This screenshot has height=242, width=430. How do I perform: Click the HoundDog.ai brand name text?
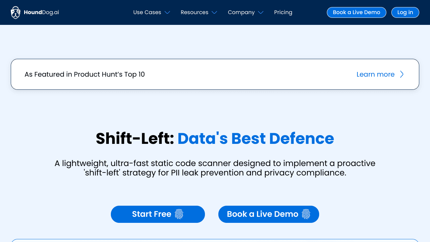41,12
